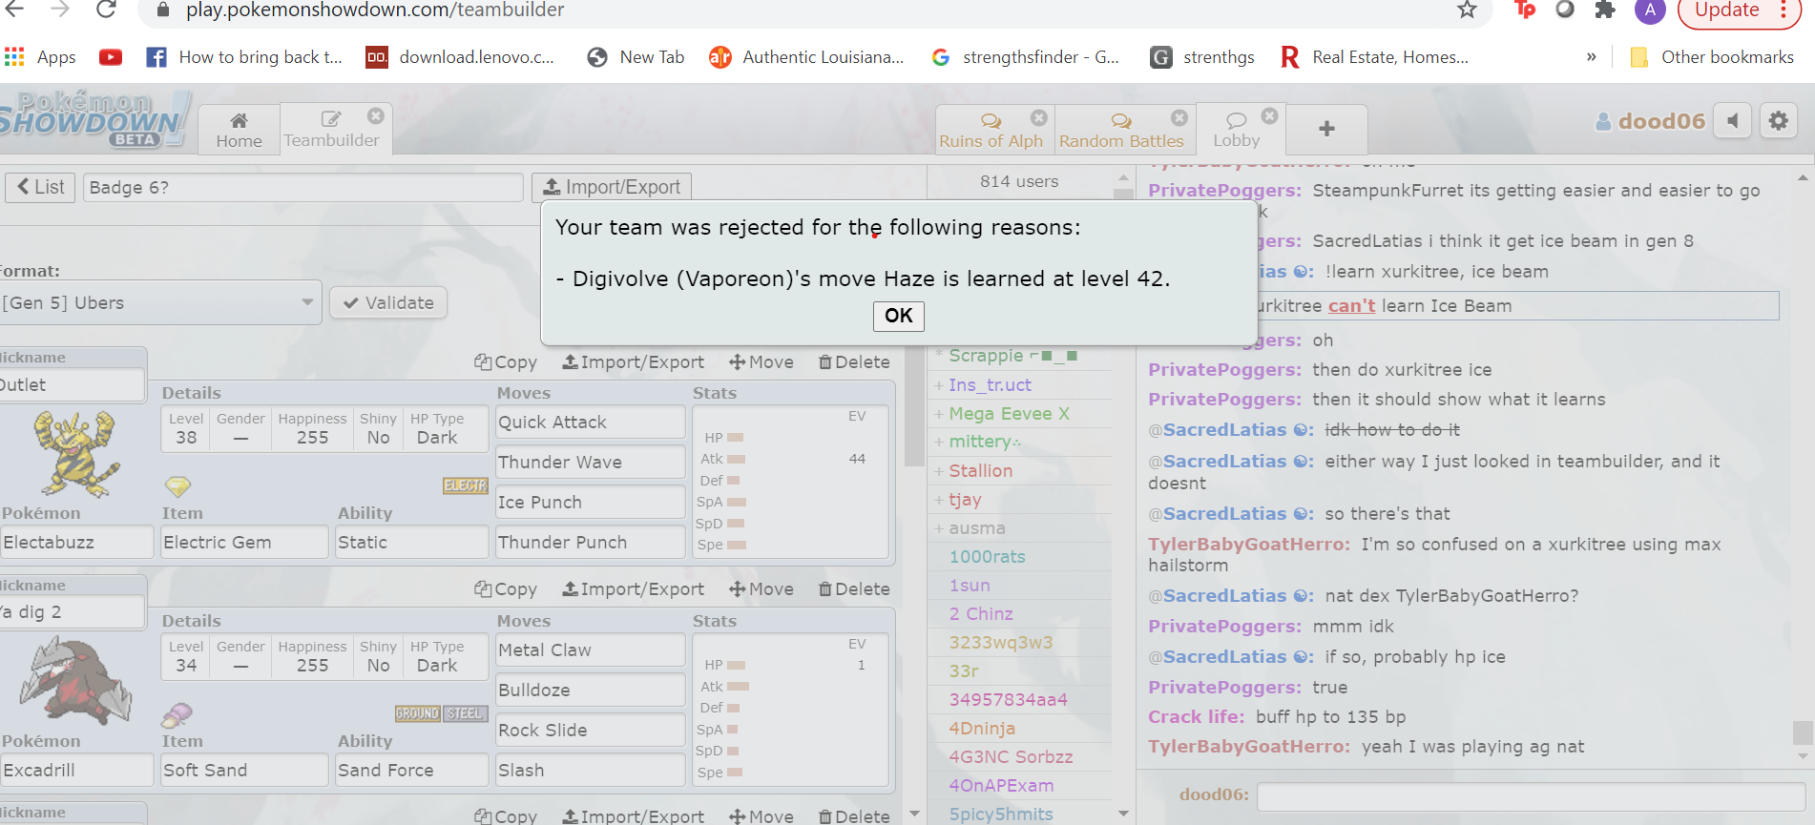Edit the Electabuzz Pokémon name field

(x=76, y=542)
